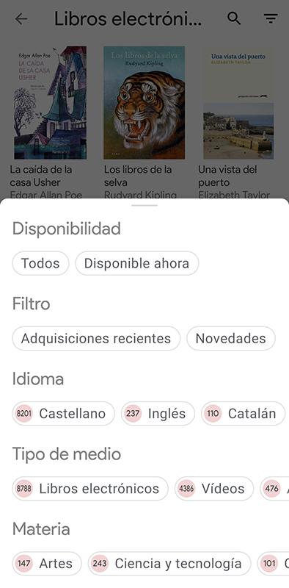Viewport: 289px width, 588px height.
Task: Tap the 243 Ciencia y tecnología badge
Action: click(100, 564)
